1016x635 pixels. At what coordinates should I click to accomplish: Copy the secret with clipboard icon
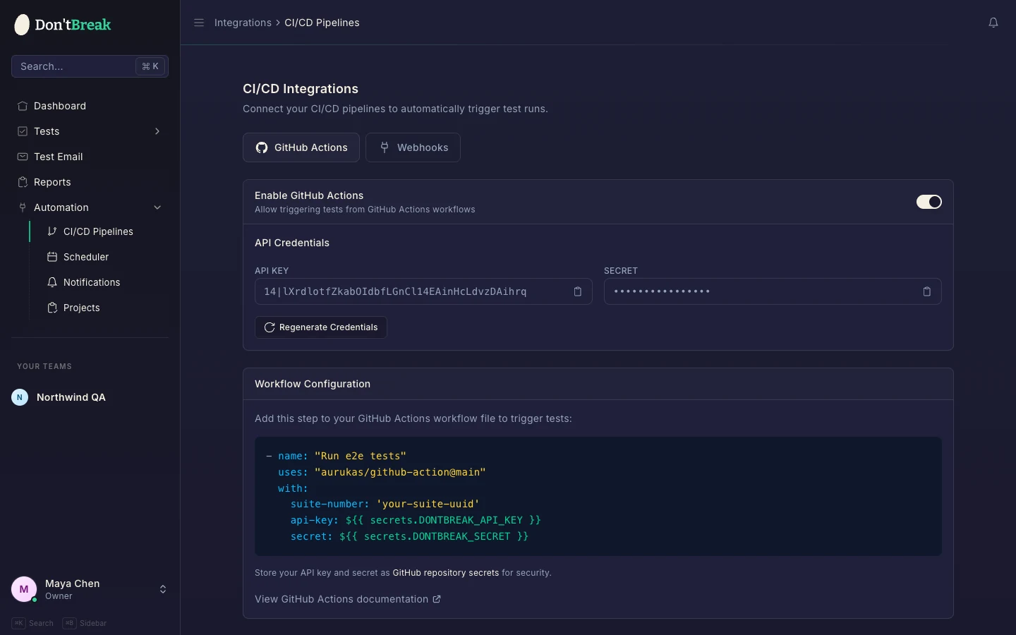click(x=927, y=291)
